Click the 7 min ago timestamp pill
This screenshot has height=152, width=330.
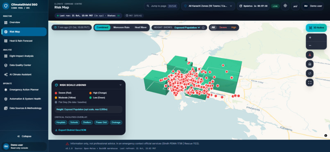pos(72,27)
